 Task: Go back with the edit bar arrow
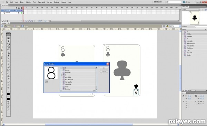[x=2, y=26]
